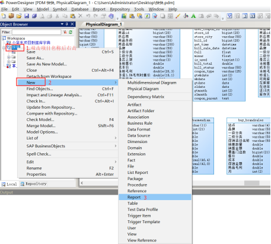Image resolution: width=271 pixels, height=244 pixels.
Task: Click the New Project box toolbar icon
Action: (11, 16)
